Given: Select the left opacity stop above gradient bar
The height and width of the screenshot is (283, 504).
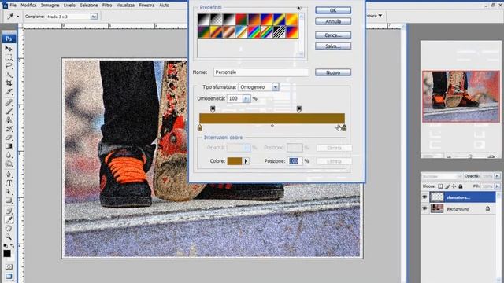Looking at the screenshot, I should pyautogui.click(x=213, y=109).
